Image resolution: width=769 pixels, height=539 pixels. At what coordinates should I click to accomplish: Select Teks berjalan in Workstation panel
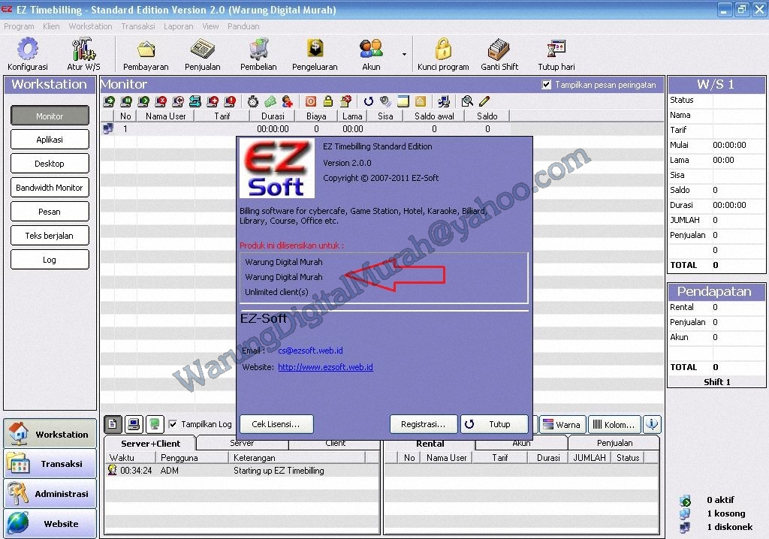coord(50,236)
